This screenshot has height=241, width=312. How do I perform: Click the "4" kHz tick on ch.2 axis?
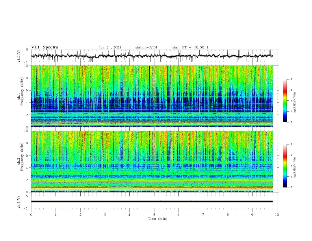point(28,168)
